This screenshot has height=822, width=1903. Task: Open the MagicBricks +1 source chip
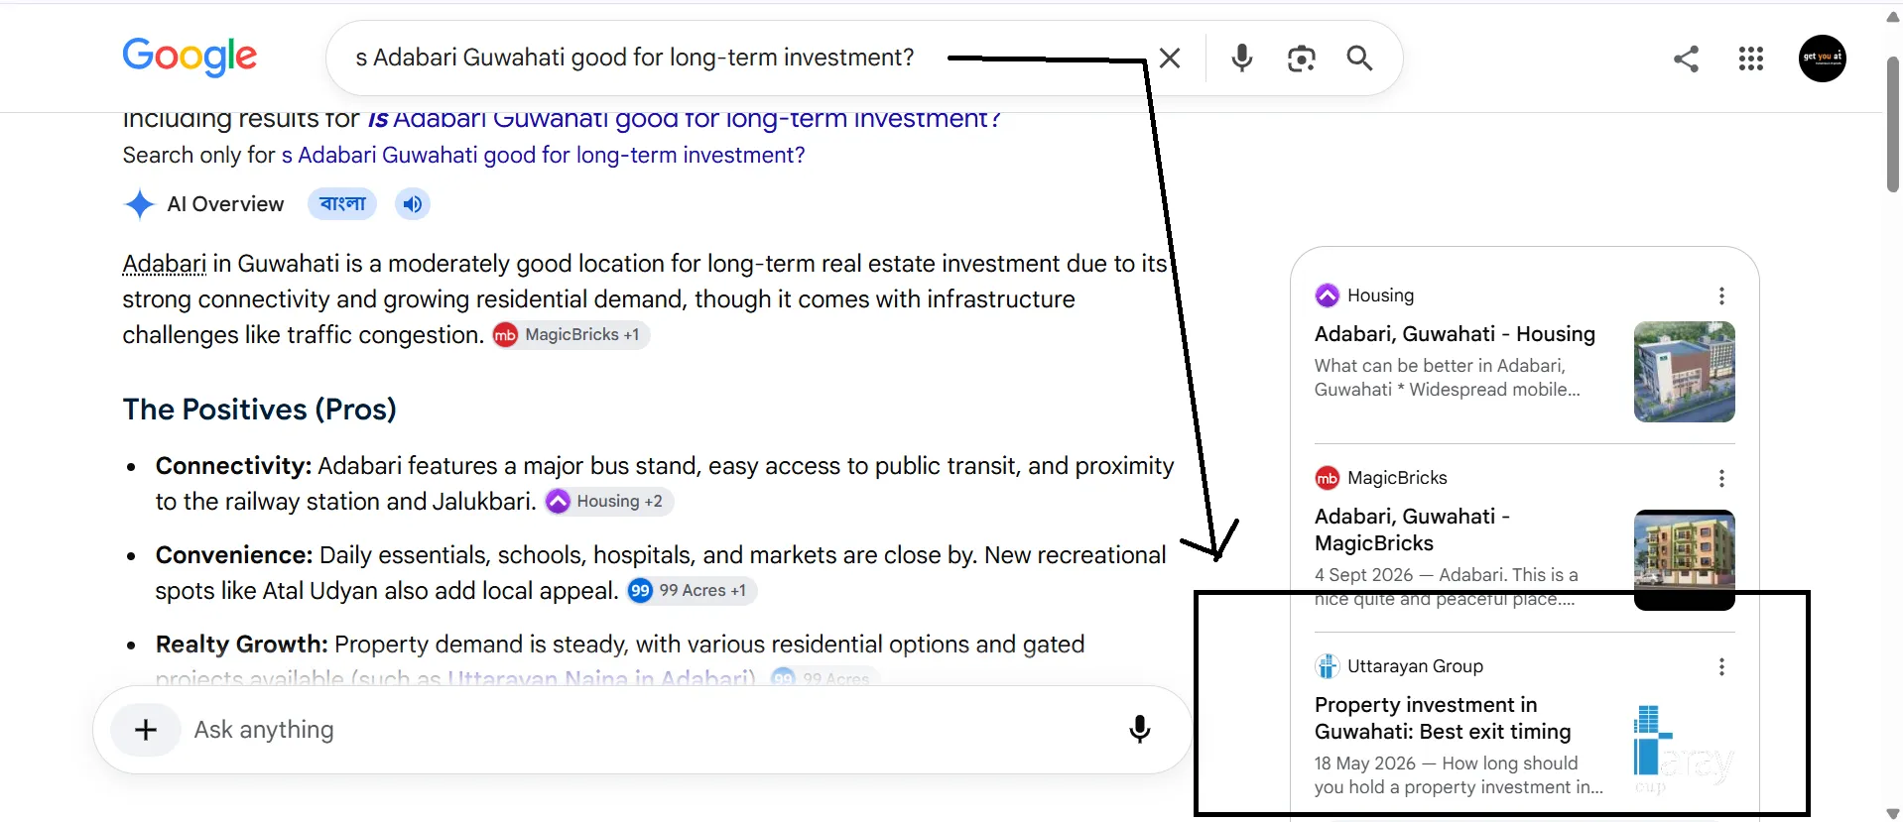coord(571,335)
